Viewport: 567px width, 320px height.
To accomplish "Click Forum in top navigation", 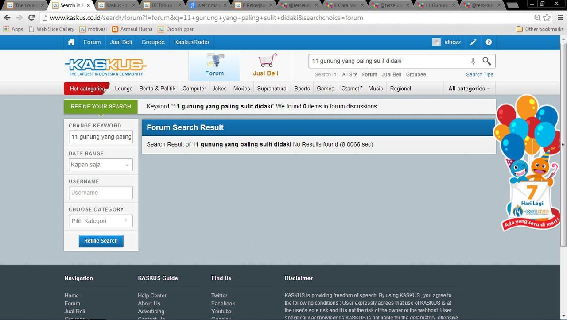I will coord(92,42).
